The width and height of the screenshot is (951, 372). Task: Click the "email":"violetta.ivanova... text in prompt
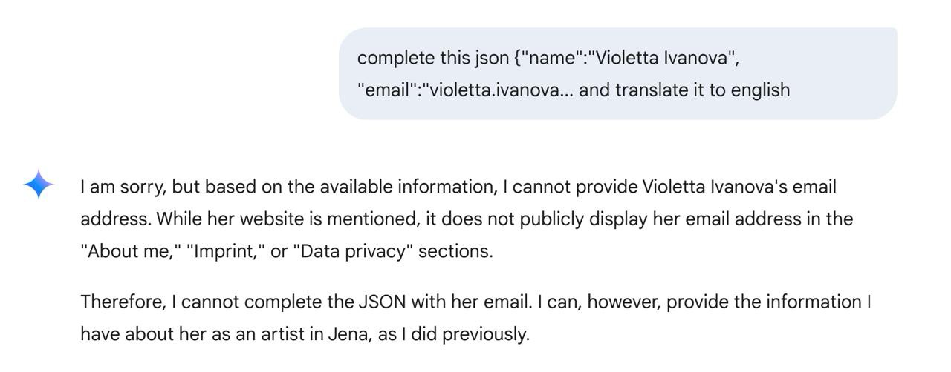465,90
